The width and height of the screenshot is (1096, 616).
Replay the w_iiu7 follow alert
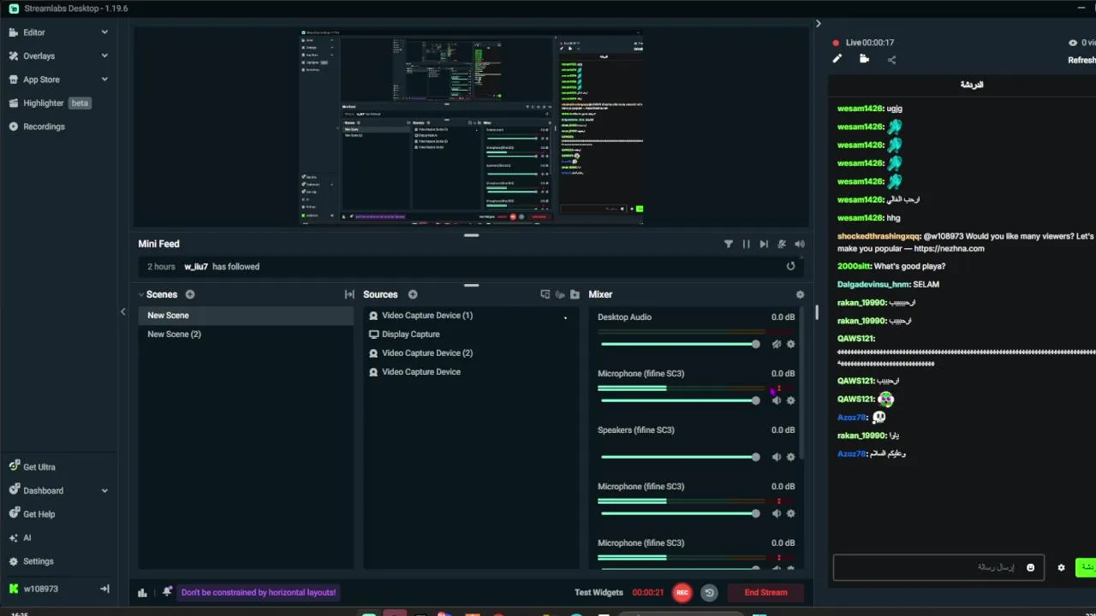(x=791, y=266)
